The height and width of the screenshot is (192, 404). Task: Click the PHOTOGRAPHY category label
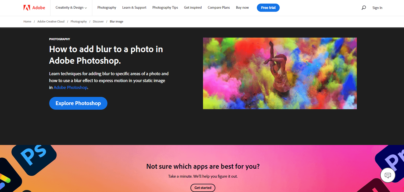coord(59,39)
